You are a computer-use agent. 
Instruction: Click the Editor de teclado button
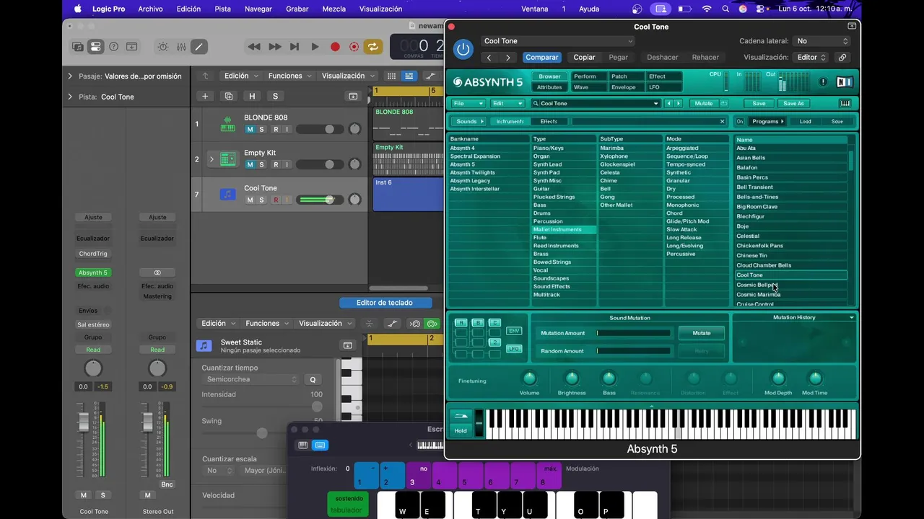pos(385,303)
